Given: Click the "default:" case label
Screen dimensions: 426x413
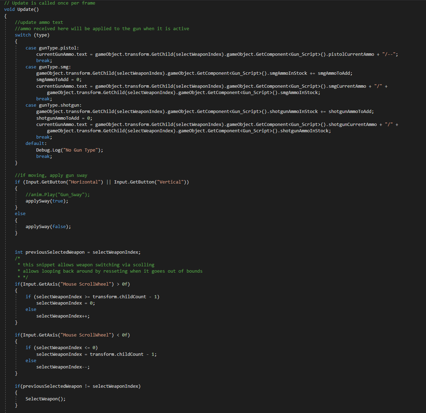Looking at the screenshot, I should [36, 143].
